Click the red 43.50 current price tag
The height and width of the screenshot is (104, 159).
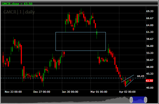tap(149, 81)
